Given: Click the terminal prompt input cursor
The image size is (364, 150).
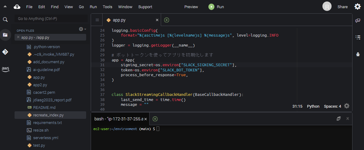Looking at the screenshot, I should (x=158, y=129).
